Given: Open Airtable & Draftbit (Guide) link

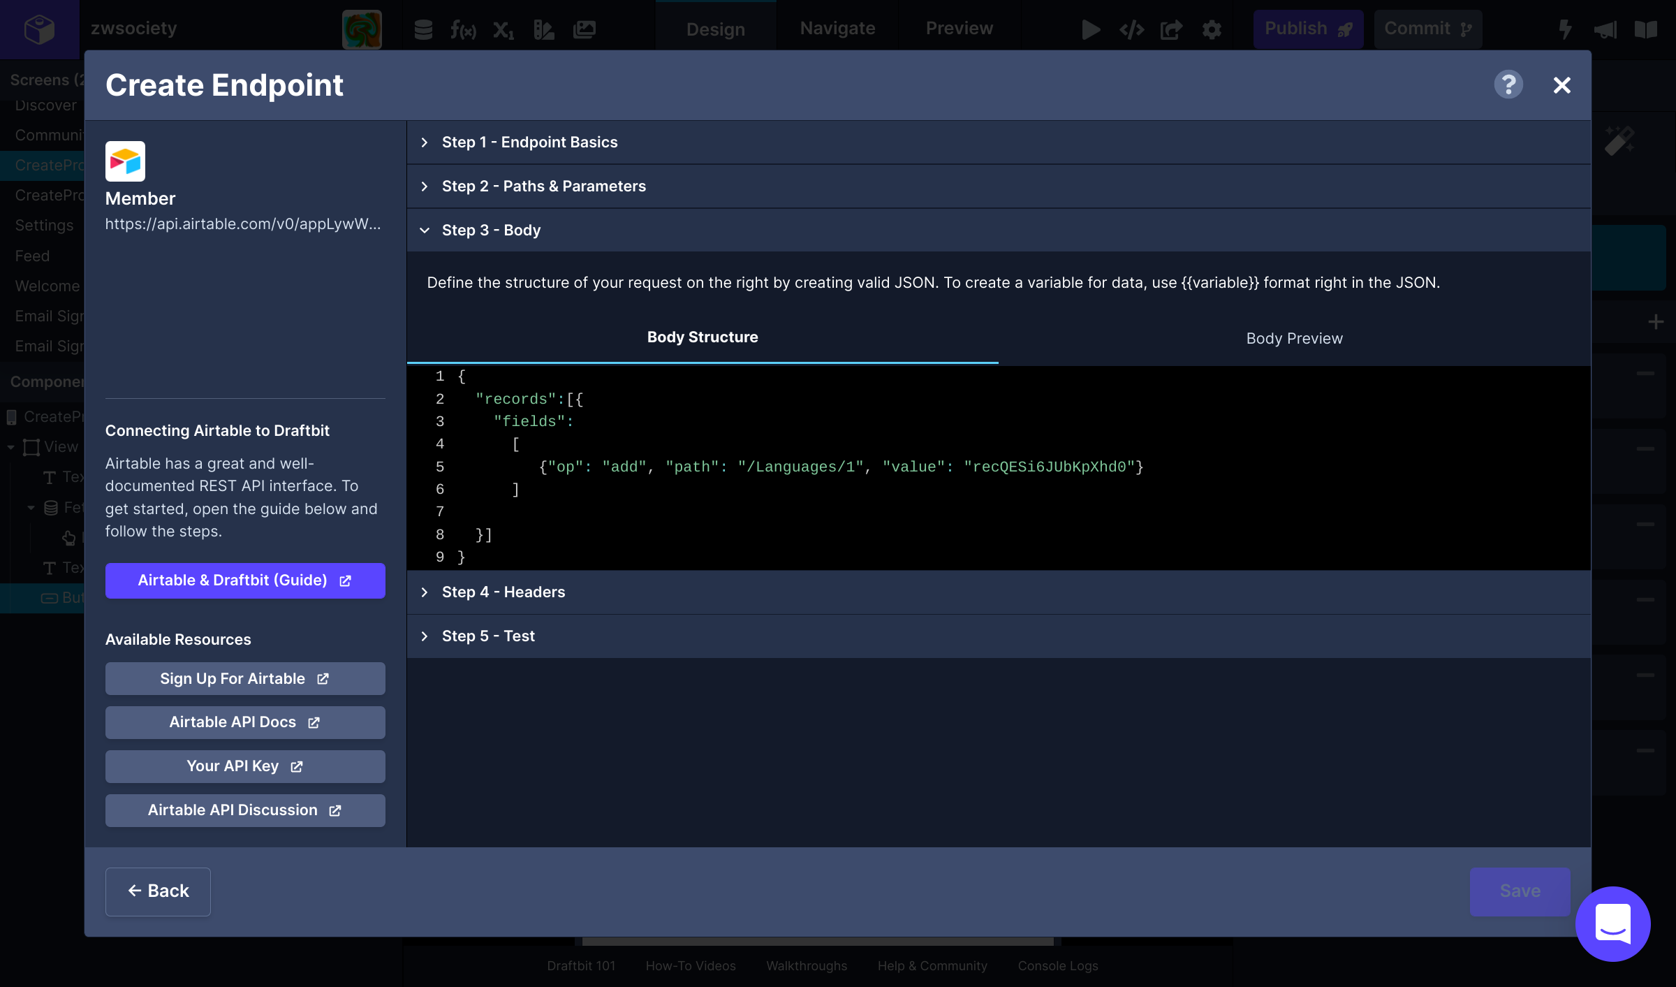Looking at the screenshot, I should [x=245, y=580].
